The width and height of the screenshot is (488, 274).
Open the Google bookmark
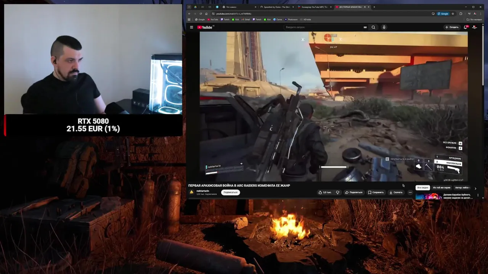[200, 19]
